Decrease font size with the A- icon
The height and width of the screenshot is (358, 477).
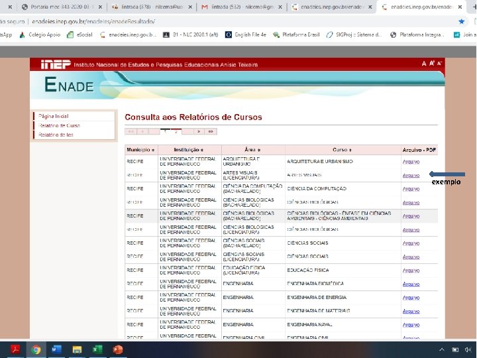pyautogui.click(x=439, y=64)
